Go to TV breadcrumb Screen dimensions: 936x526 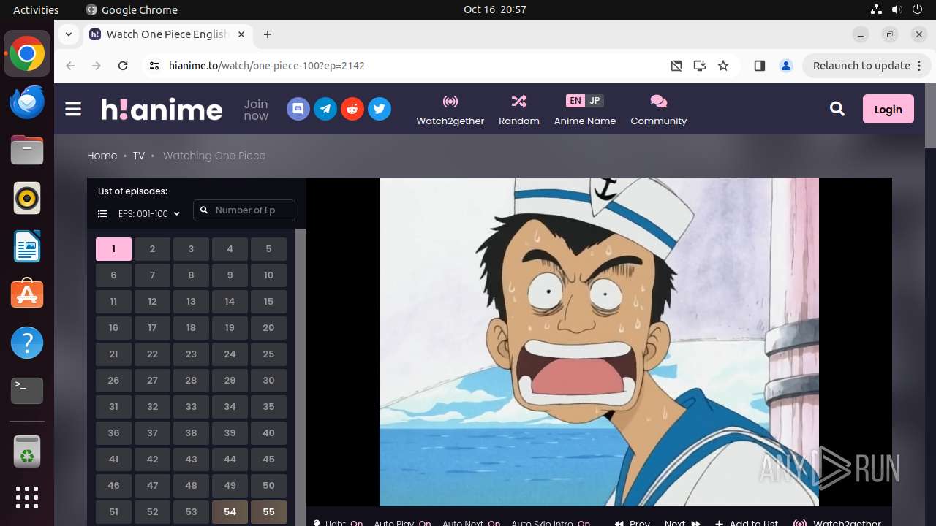coord(139,156)
